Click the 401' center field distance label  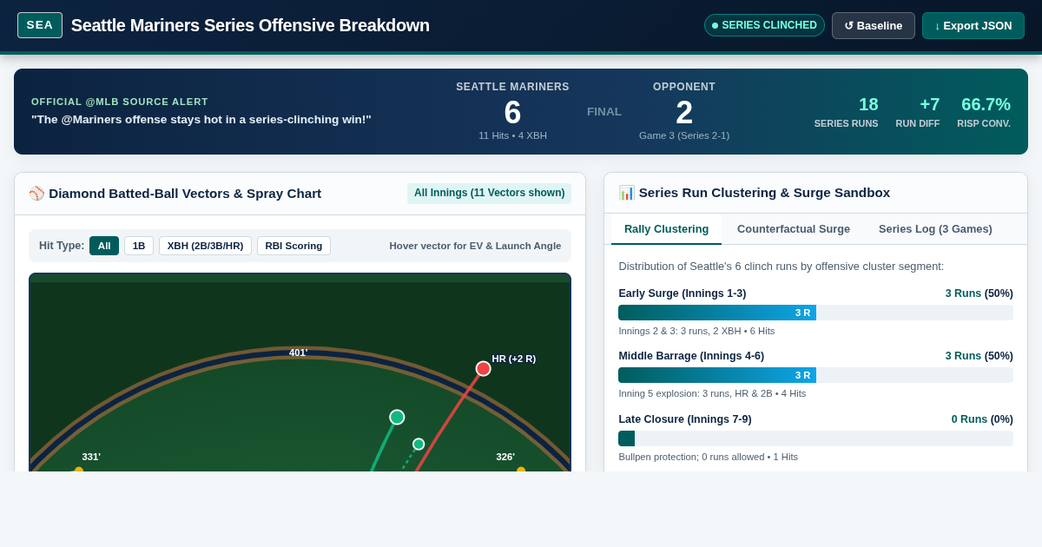298,353
